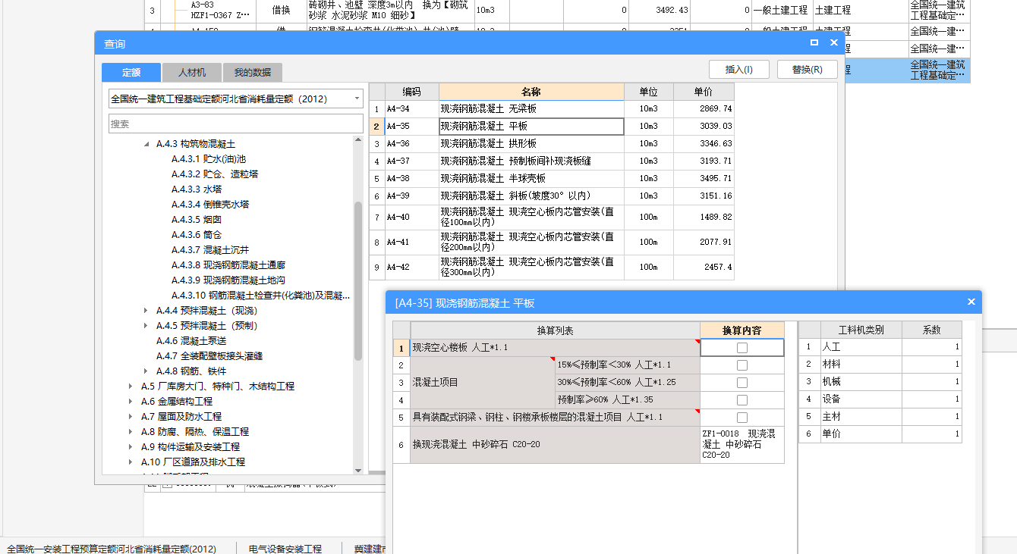Image resolution: width=1017 pixels, height=554 pixels.
Task: Click the 名称 column header
Action: pyautogui.click(x=531, y=92)
